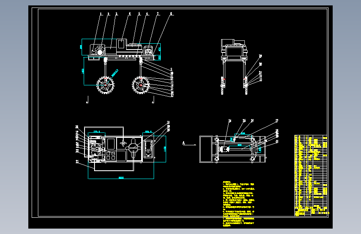Screen dimensions: 361x234
Task: Pick the four-square panel in top view
Action: point(111,155)
